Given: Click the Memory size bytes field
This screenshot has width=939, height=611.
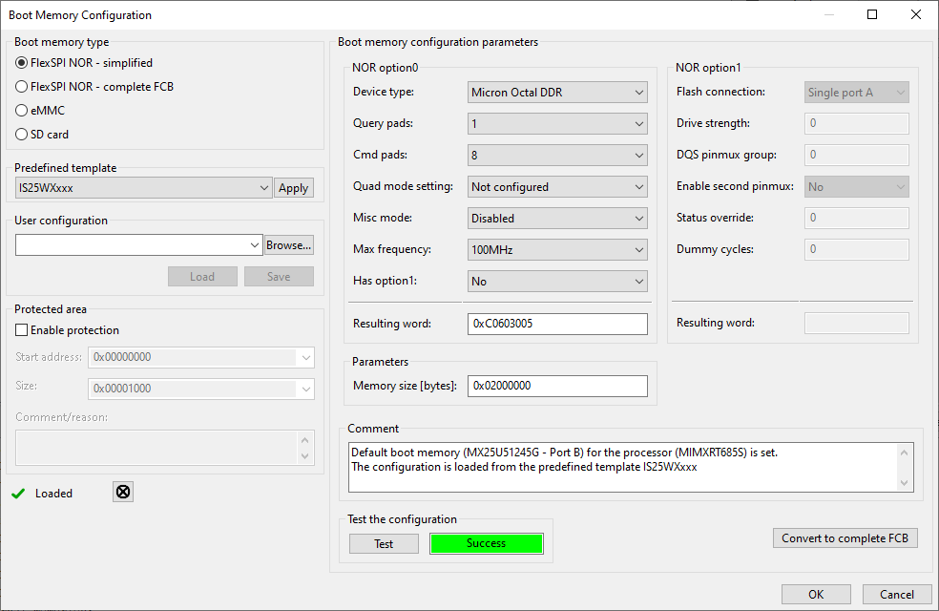Looking at the screenshot, I should [557, 386].
